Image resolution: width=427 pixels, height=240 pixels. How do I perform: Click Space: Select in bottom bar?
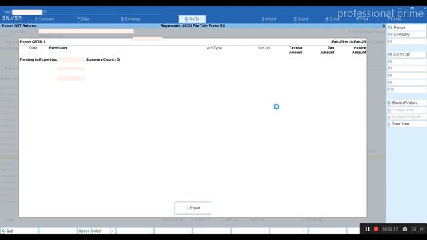click(x=93, y=231)
